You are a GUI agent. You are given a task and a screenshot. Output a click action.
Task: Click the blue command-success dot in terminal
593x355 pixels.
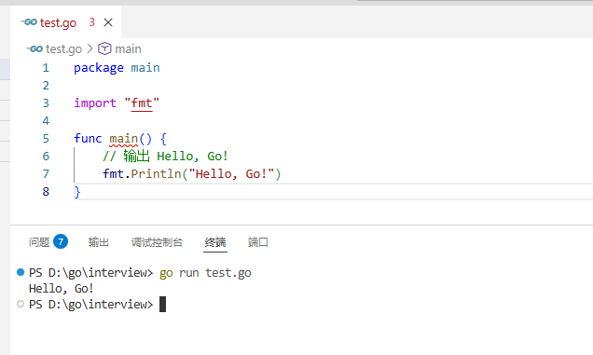(21, 272)
